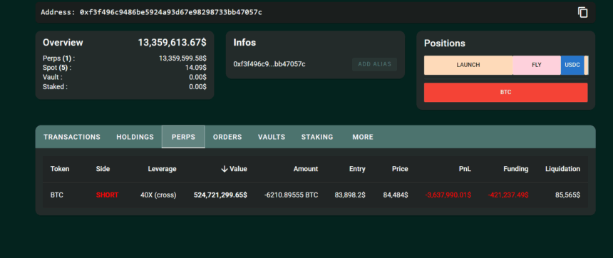The image size is (613, 258).
Task: Select the USDC position segment
Action: (572, 66)
